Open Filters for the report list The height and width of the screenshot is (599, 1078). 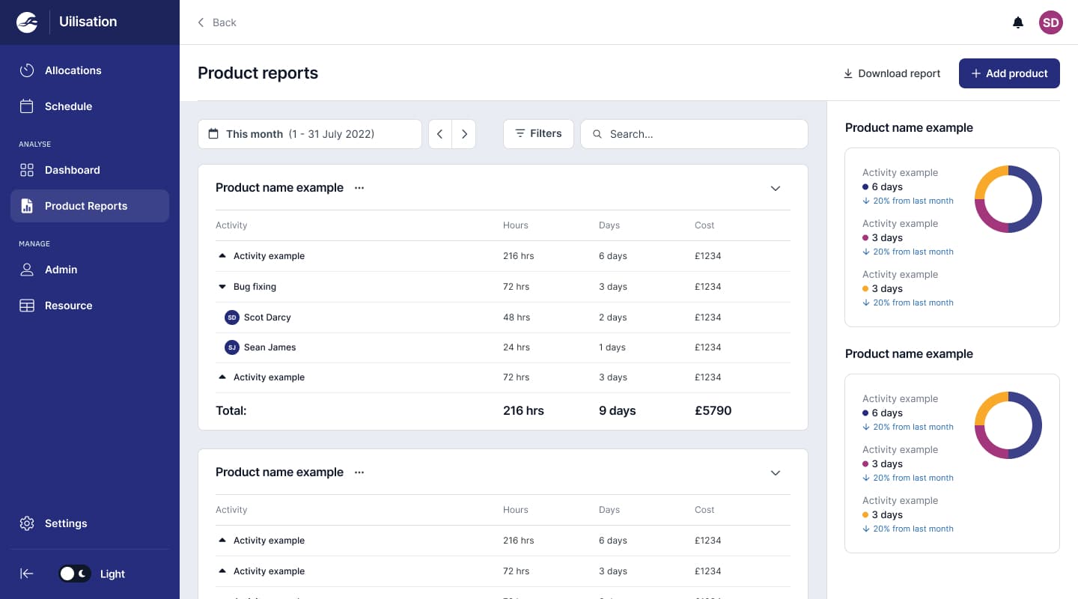538,133
